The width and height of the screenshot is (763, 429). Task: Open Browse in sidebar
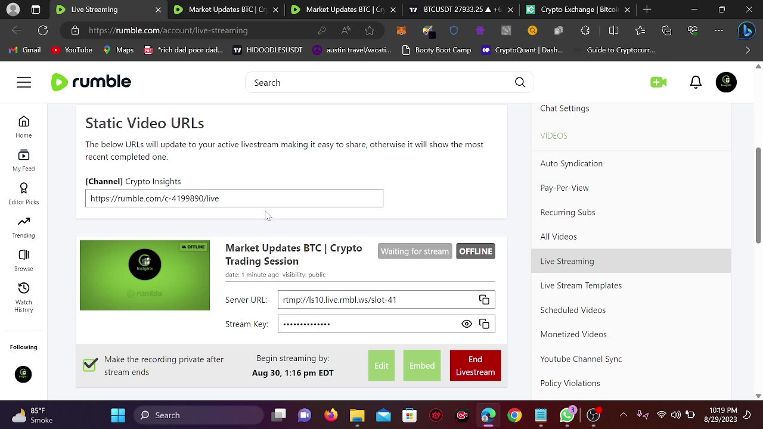coord(24,260)
